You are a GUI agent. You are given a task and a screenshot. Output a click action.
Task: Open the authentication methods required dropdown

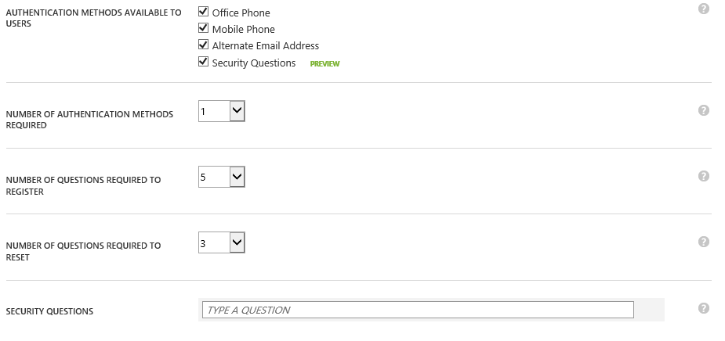237,112
